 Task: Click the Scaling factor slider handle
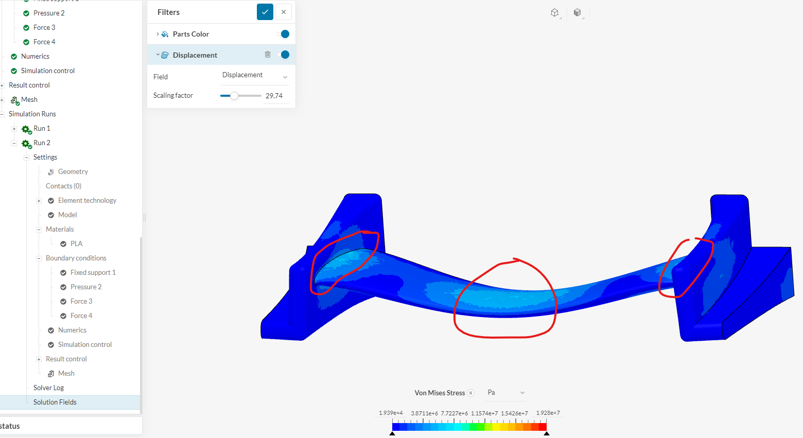(x=234, y=96)
